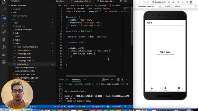
Task: Open Explorer panel more actions menu
Action: click(x=52, y=1)
